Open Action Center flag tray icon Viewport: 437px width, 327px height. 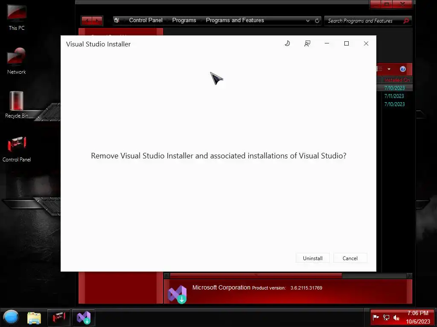(x=376, y=317)
